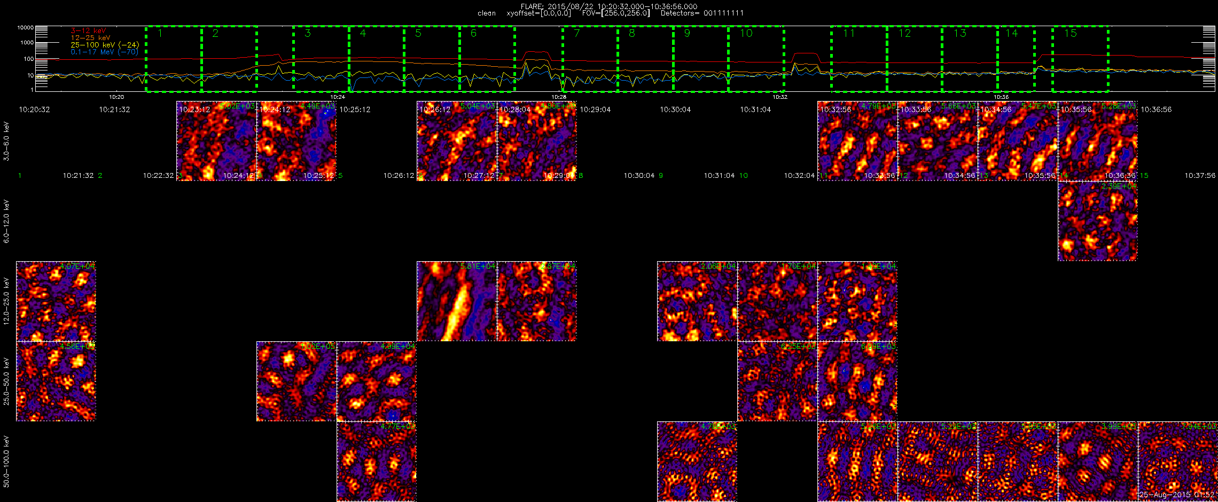Viewport: 1218px width, 502px height.
Task: Open the 50-100 keV image for interval 15
Action: coord(1178,461)
